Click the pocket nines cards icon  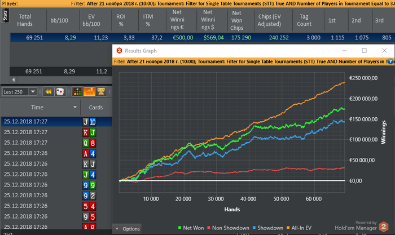[x=89, y=185]
